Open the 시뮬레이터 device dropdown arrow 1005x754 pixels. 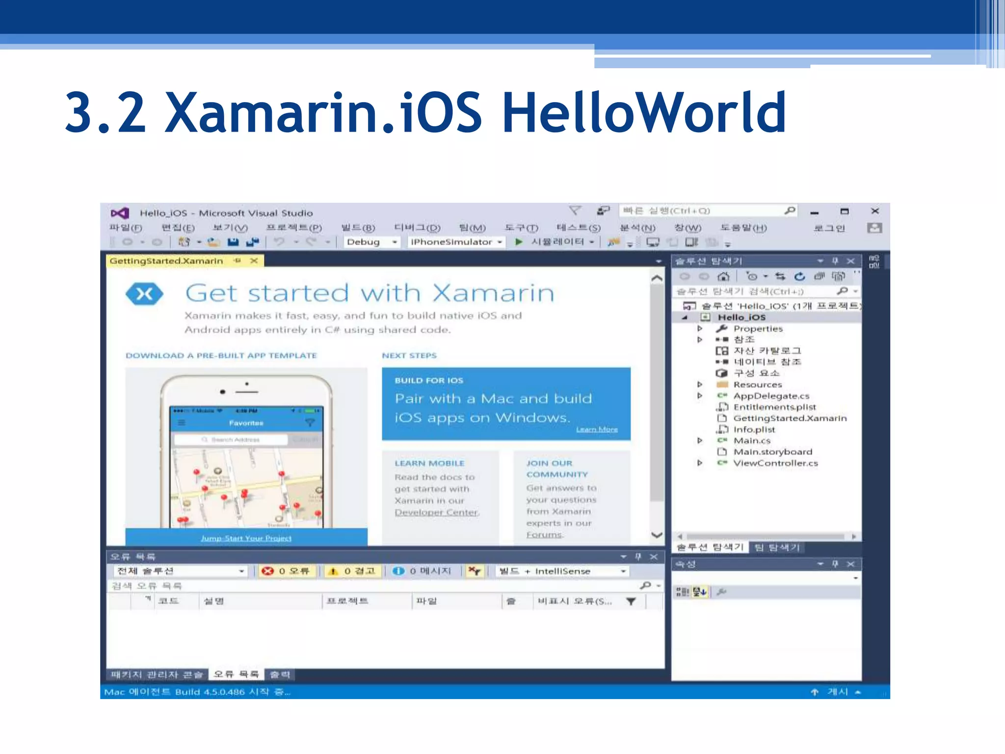(592, 242)
